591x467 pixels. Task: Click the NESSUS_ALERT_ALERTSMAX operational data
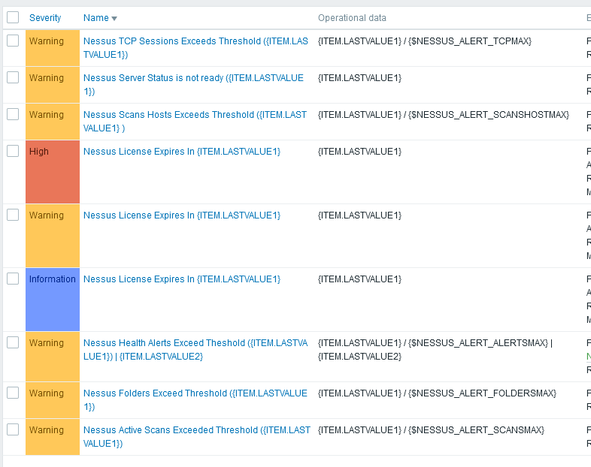[435, 350]
